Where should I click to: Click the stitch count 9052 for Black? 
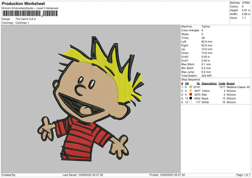point(197,99)
